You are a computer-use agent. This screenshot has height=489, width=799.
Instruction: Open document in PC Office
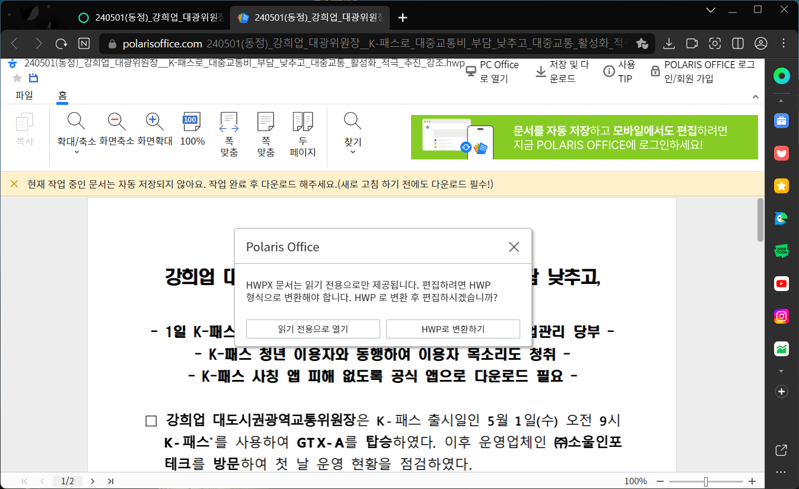coord(492,72)
